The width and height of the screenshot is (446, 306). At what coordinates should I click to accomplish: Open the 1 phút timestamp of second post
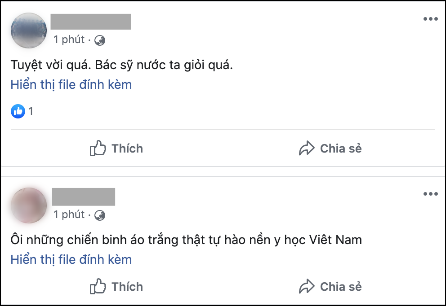pyautogui.click(x=69, y=214)
